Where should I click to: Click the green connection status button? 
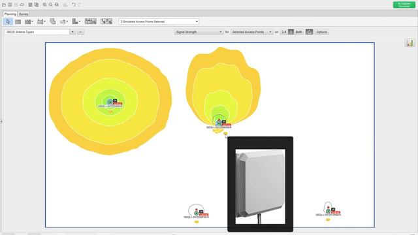click(404, 5)
